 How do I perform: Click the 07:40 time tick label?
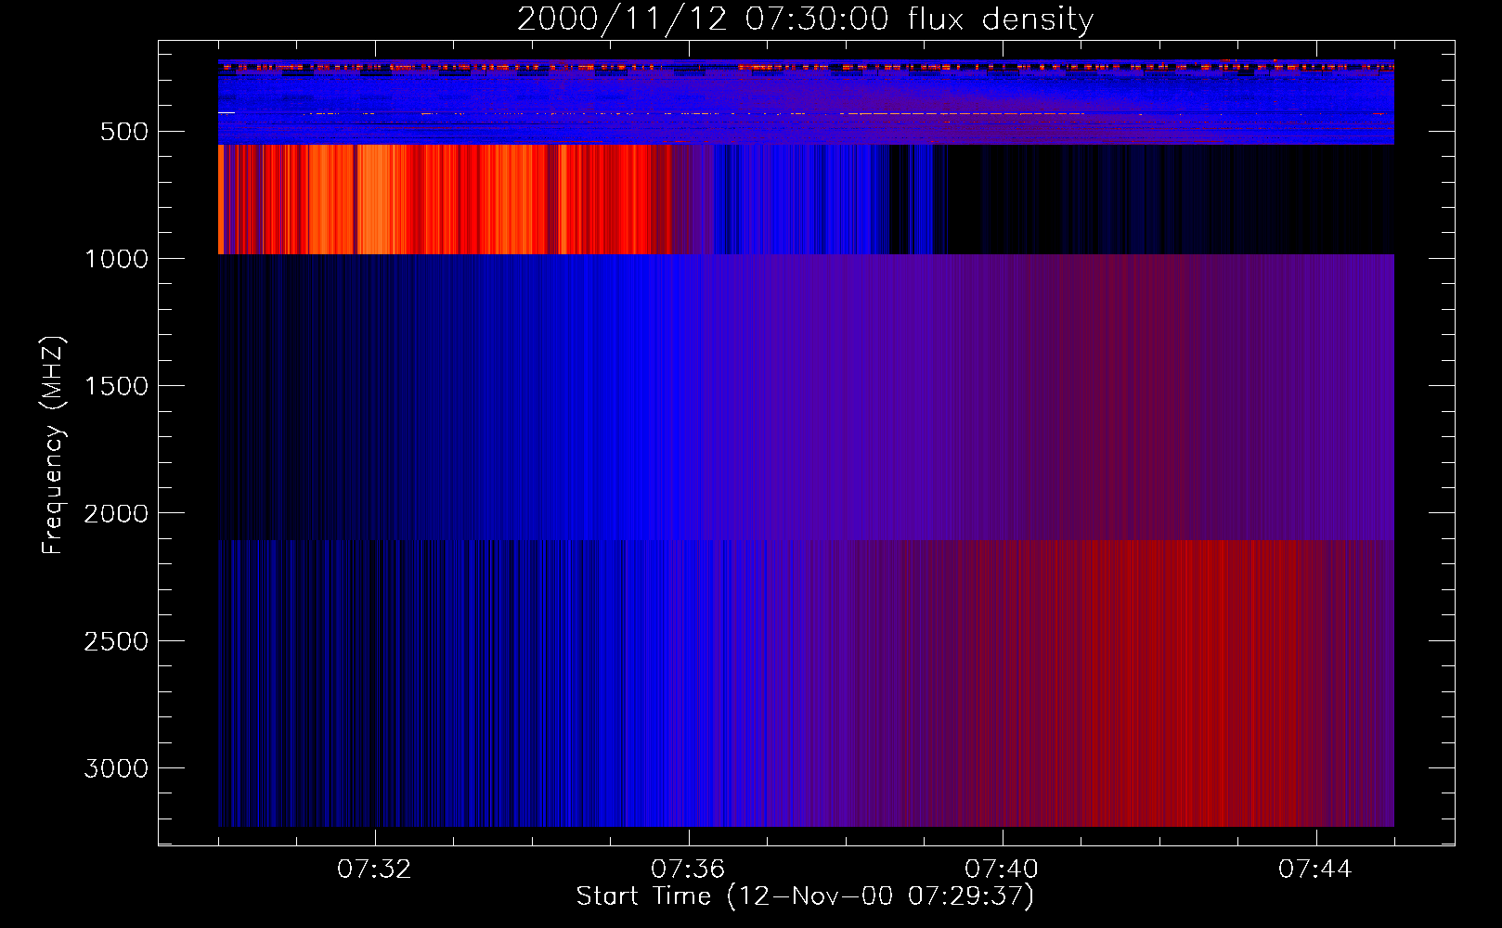tap(1002, 870)
